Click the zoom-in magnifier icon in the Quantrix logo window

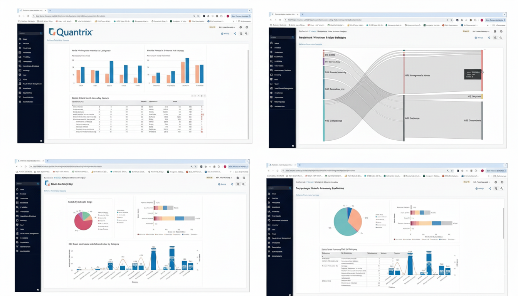(241, 34)
